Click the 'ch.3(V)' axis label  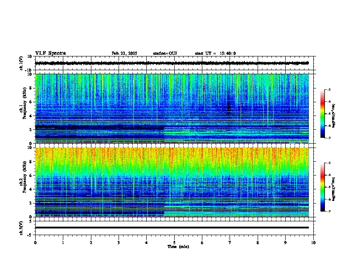21,228
